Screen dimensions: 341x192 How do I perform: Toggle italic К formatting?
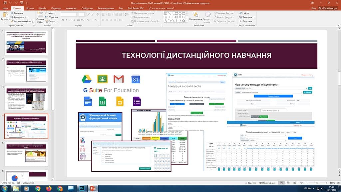[x=67, y=20]
